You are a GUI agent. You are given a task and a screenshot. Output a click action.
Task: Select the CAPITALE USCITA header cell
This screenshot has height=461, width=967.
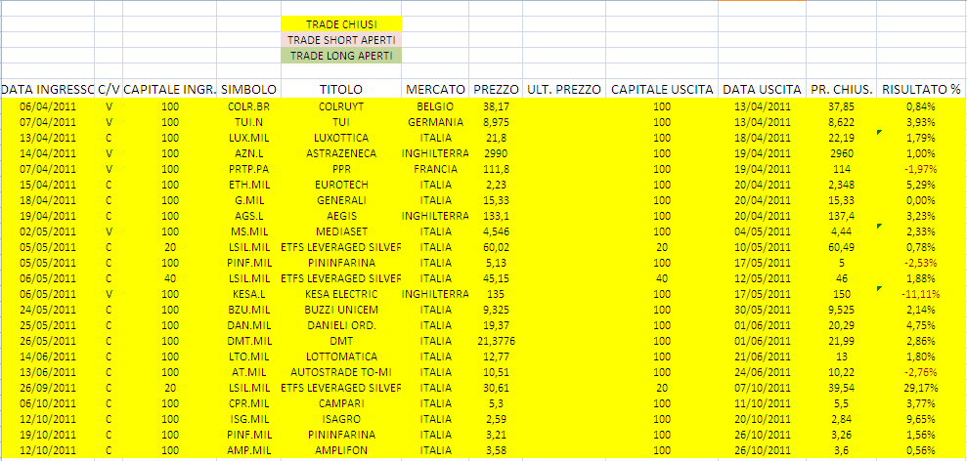pos(661,89)
